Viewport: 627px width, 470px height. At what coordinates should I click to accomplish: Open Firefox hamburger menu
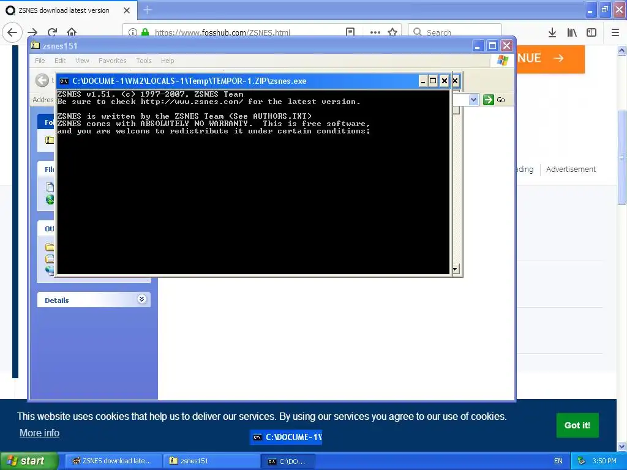click(x=615, y=32)
